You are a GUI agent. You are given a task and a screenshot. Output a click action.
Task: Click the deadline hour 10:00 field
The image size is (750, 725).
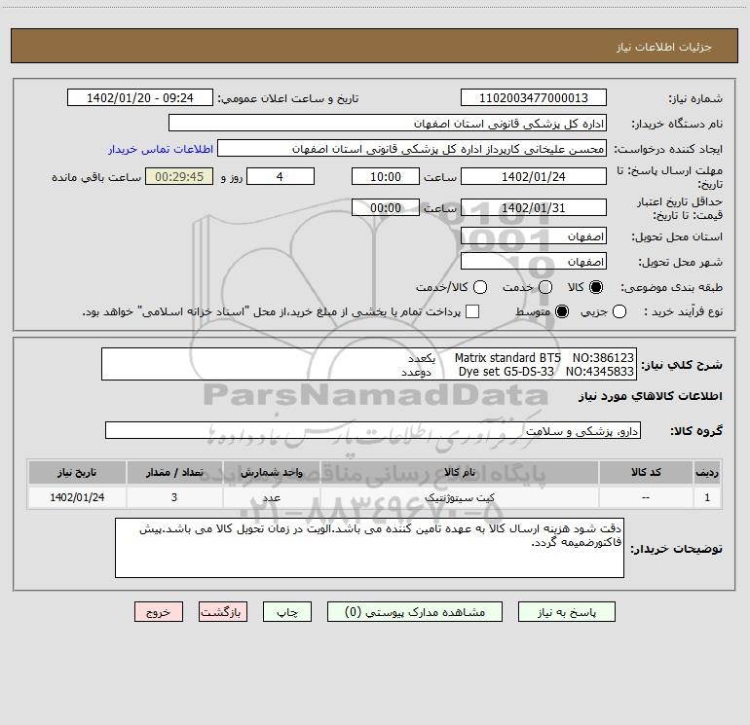[386, 176]
